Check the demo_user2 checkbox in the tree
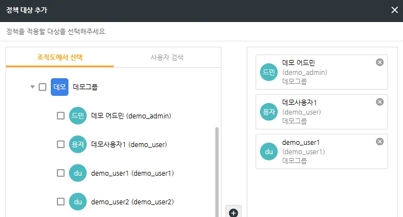 61,202
